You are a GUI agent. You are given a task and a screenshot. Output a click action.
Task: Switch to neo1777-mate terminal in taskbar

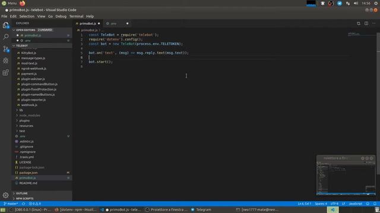257,210
